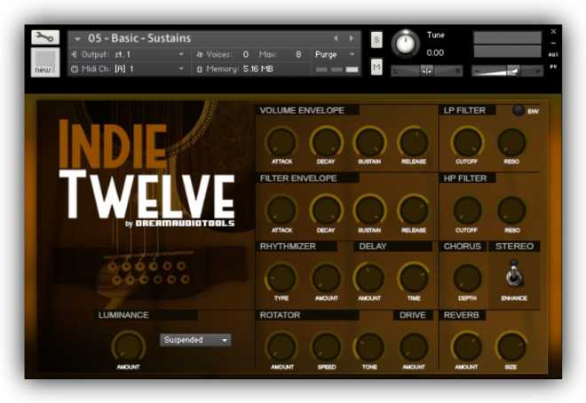Open the wrench edit-mode icon

click(45, 37)
